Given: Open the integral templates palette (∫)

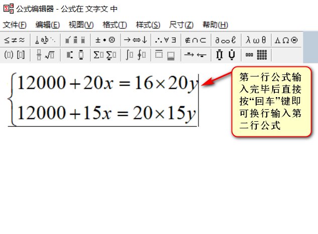Looking at the screenshot, I should click(136, 55).
